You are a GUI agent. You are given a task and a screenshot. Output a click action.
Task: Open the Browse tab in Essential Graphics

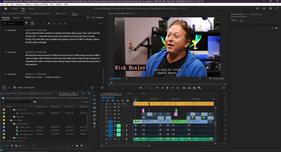(x=234, y=20)
